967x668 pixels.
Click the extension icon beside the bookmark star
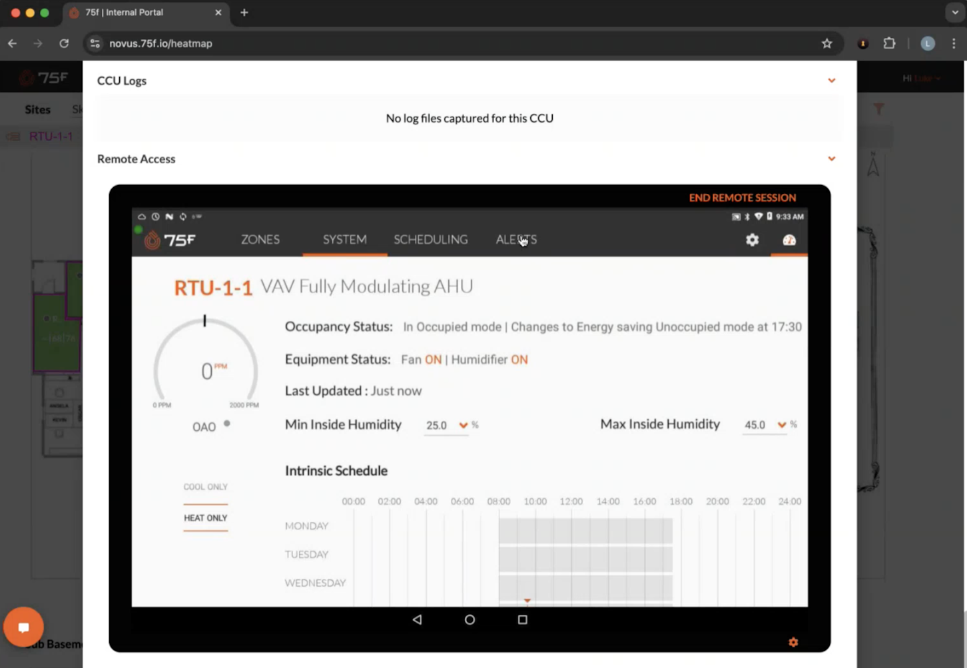(x=862, y=43)
